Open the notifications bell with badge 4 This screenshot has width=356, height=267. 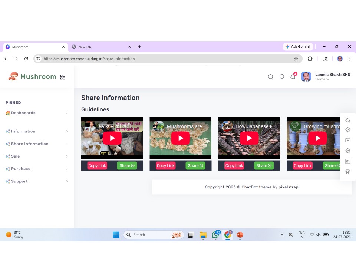(293, 76)
